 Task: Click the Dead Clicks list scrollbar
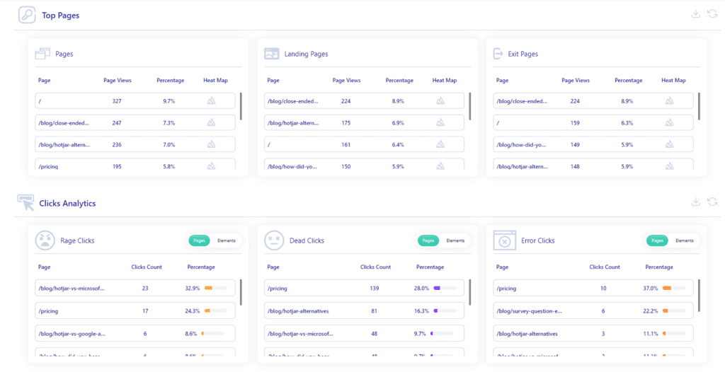(470, 294)
